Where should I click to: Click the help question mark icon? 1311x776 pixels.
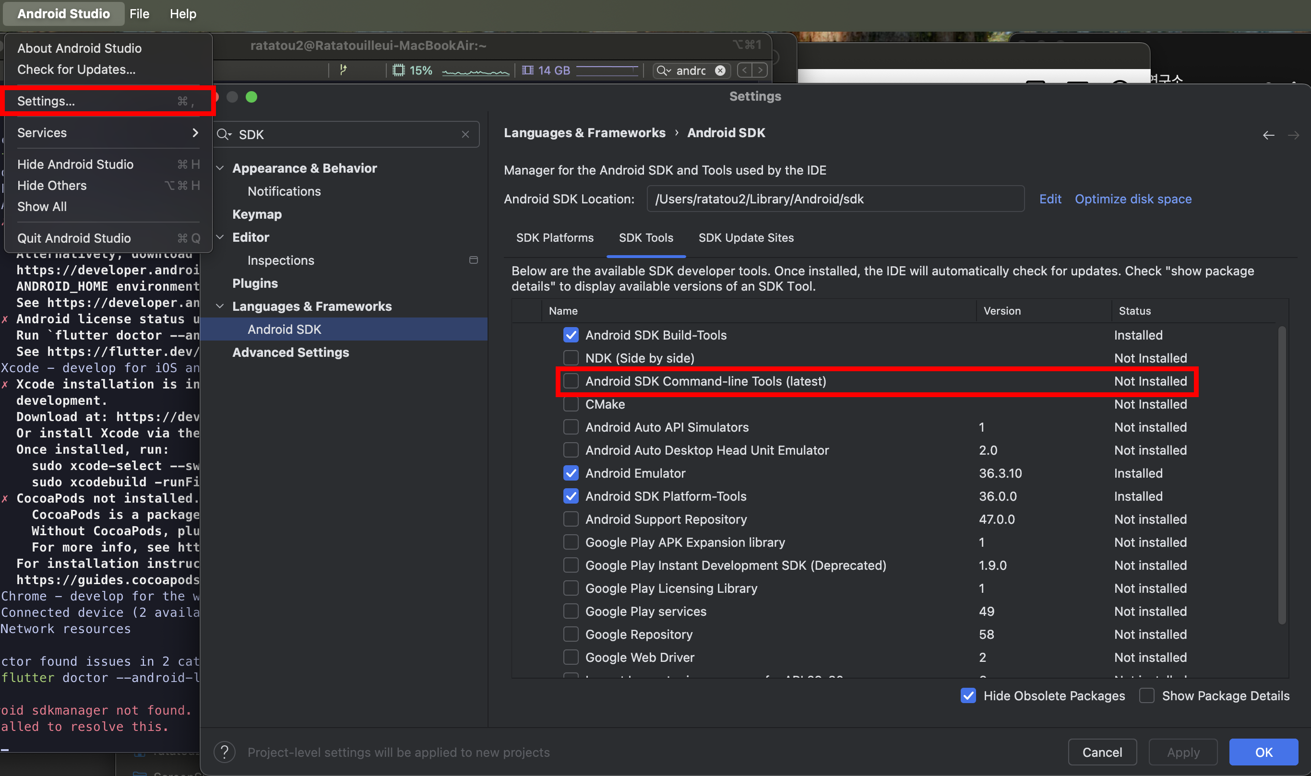(225, 752)
